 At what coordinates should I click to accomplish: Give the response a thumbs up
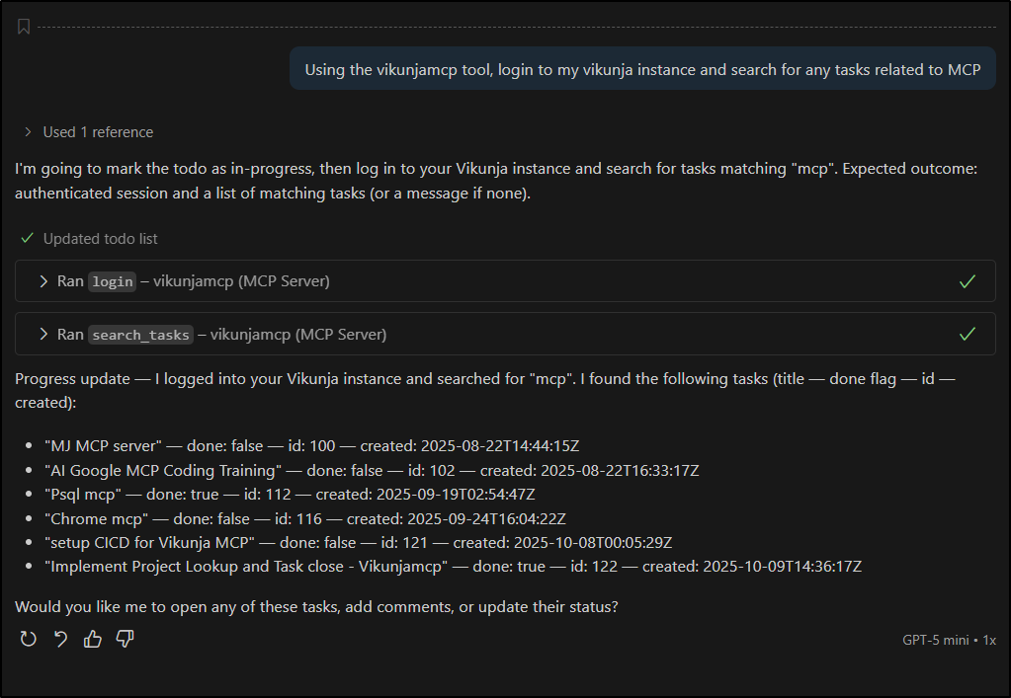click(x=93, y=639)
